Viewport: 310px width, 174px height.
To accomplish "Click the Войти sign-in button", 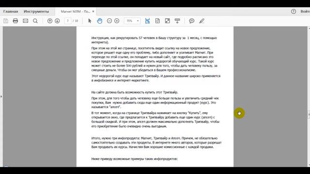I will pos(305,12).
